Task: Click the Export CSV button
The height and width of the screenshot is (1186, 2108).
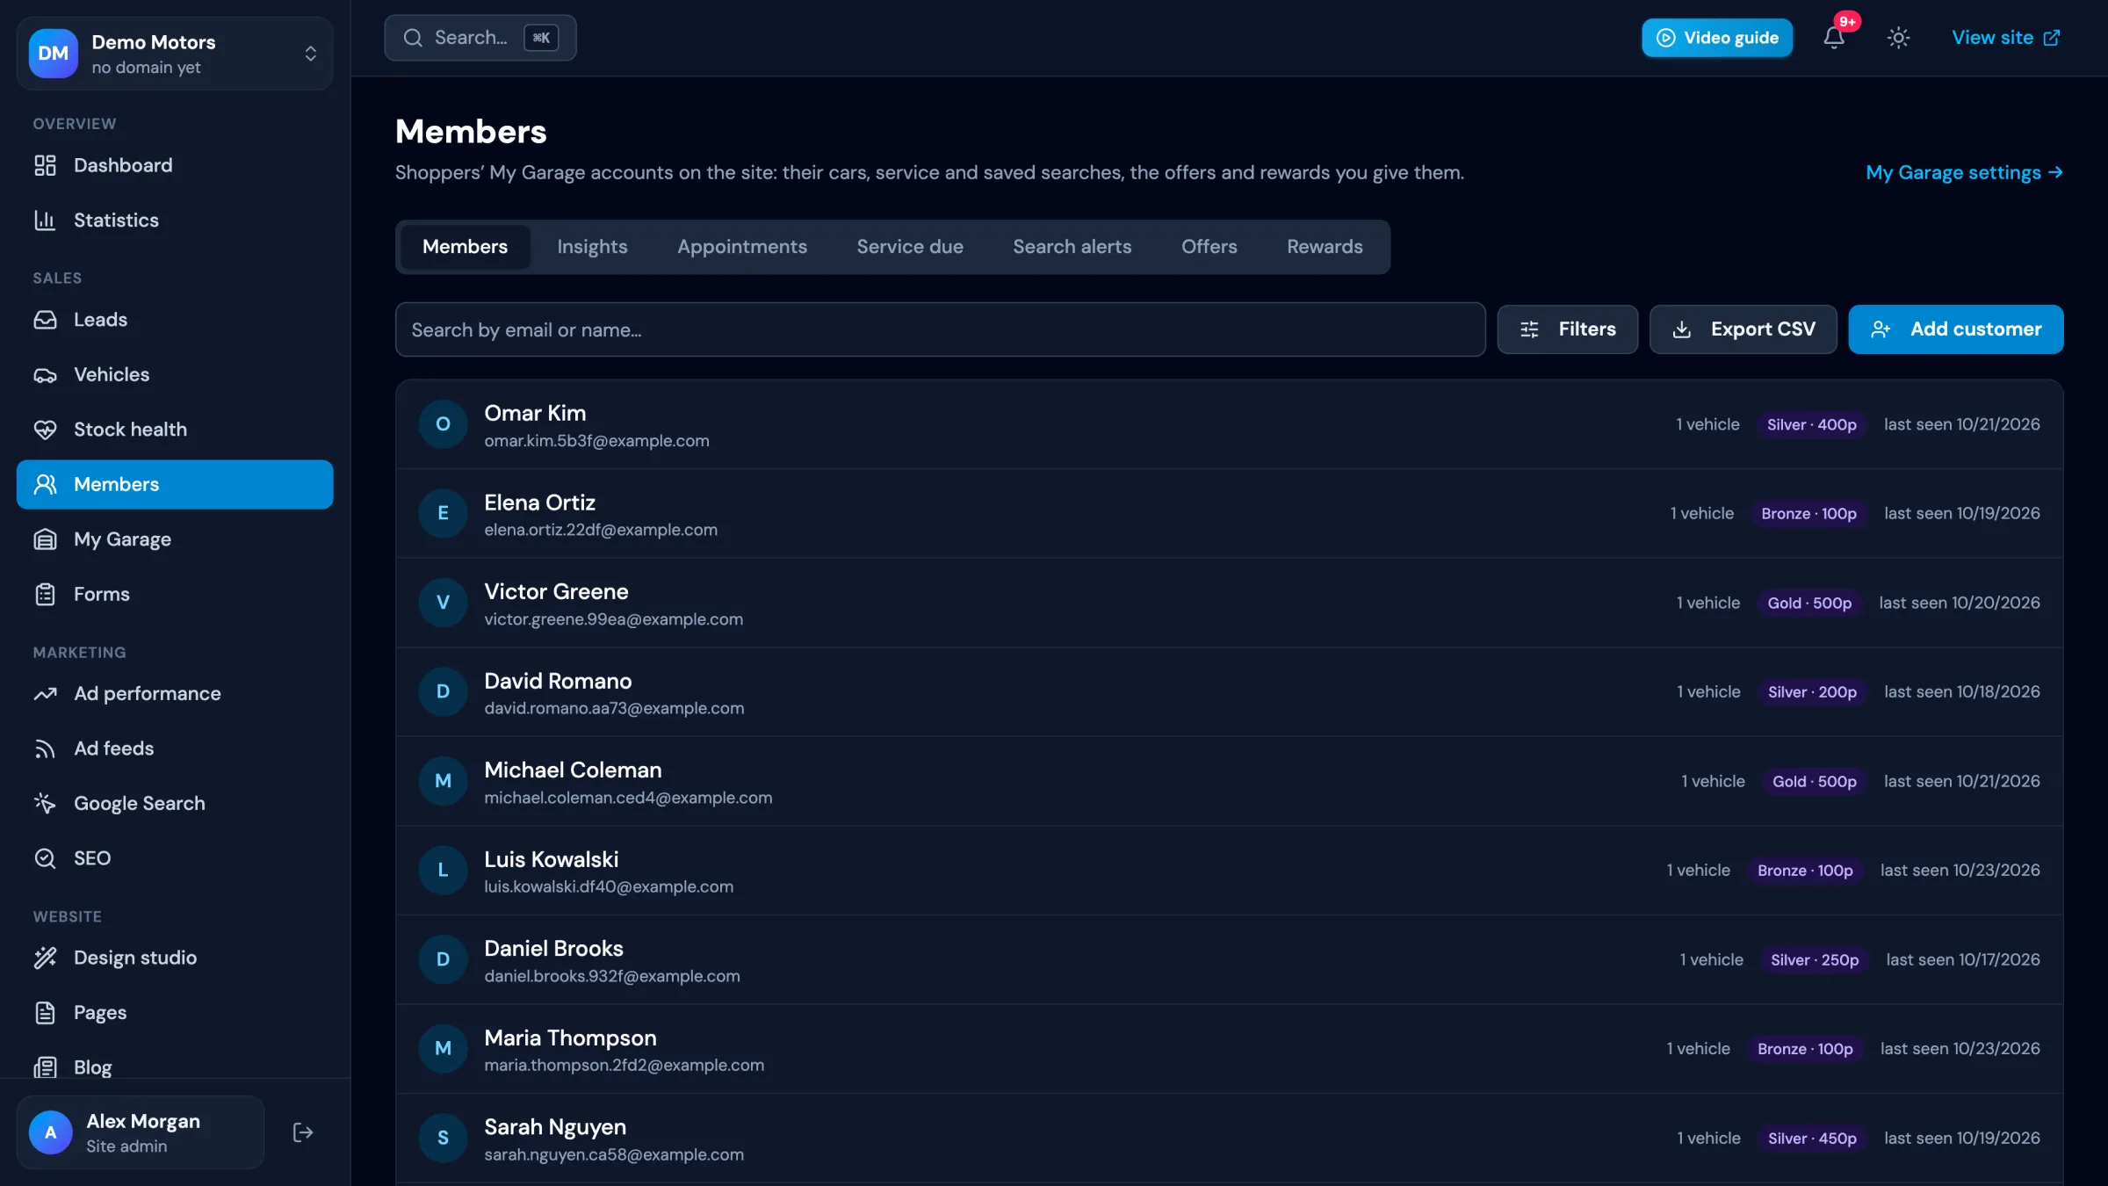Action: point(1743,329)
